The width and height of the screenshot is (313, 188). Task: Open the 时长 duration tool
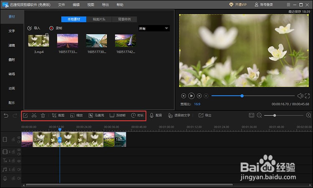click(137, 115)
